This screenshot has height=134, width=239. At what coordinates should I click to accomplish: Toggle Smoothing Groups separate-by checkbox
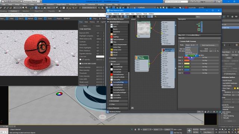222,107
